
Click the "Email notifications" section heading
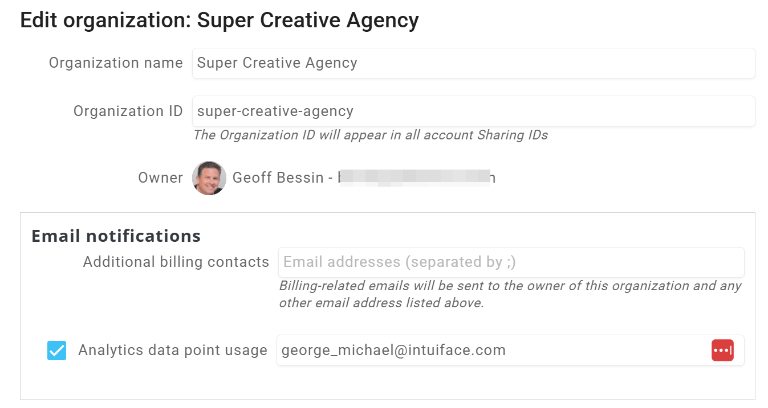click(x=116, y=236)
